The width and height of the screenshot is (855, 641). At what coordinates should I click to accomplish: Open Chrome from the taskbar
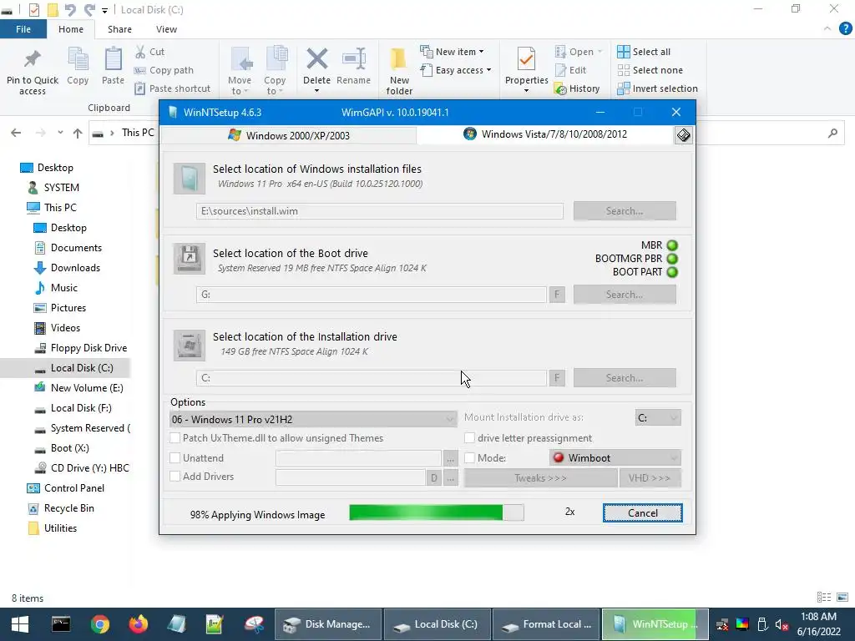(x=100, y=624)
